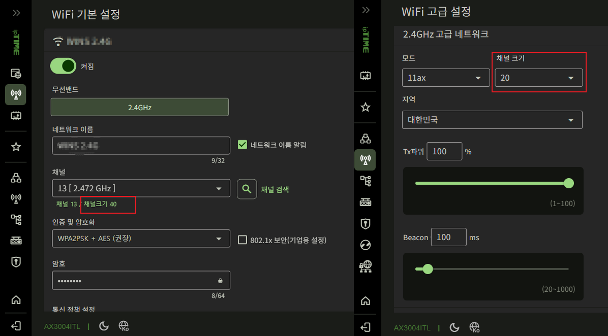Open security shield icon in right sidebar

coord(366,223)
